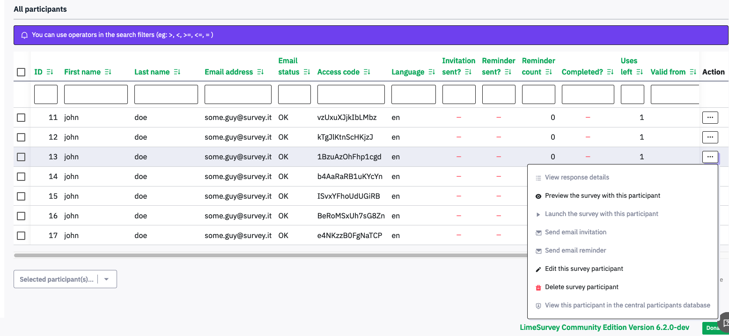This screenshot has height=336, width=729.
Task: Sort by First name using its sort icon
Action: [108, 72]
